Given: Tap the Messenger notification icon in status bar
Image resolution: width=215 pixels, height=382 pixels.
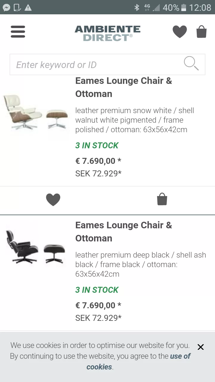Looking at the screenshot, I should click(6, 7).
